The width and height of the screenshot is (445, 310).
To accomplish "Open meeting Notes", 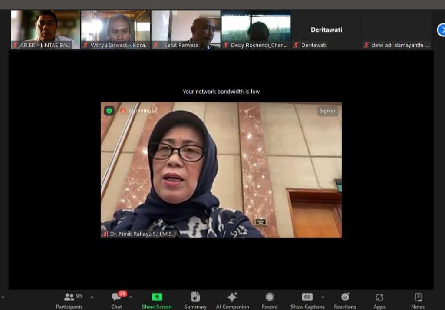I will tap(418, 300).
